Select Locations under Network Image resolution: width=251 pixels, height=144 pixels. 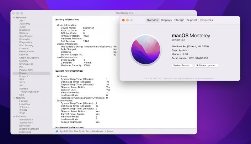pyautogui.click(x=24, y=104)
